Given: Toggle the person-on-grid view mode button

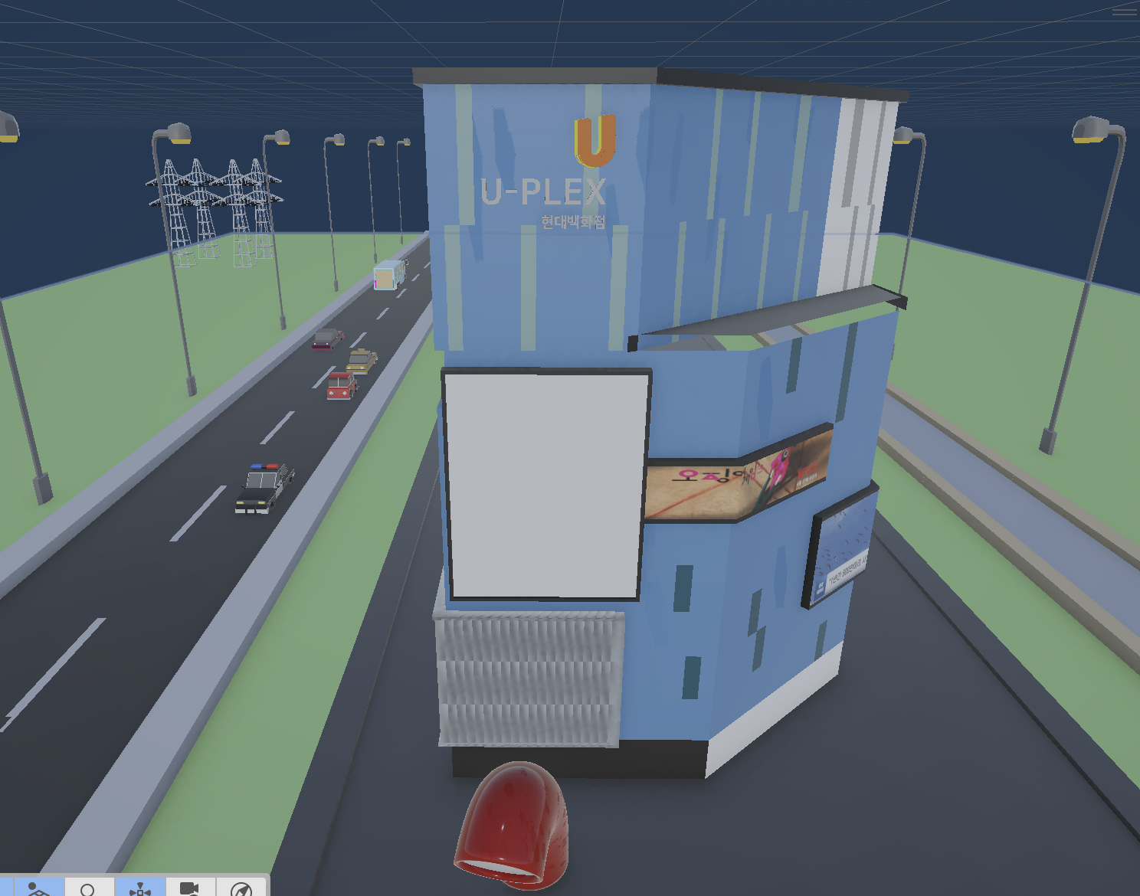Looking at the screenshot, I should tap(38, 887).
